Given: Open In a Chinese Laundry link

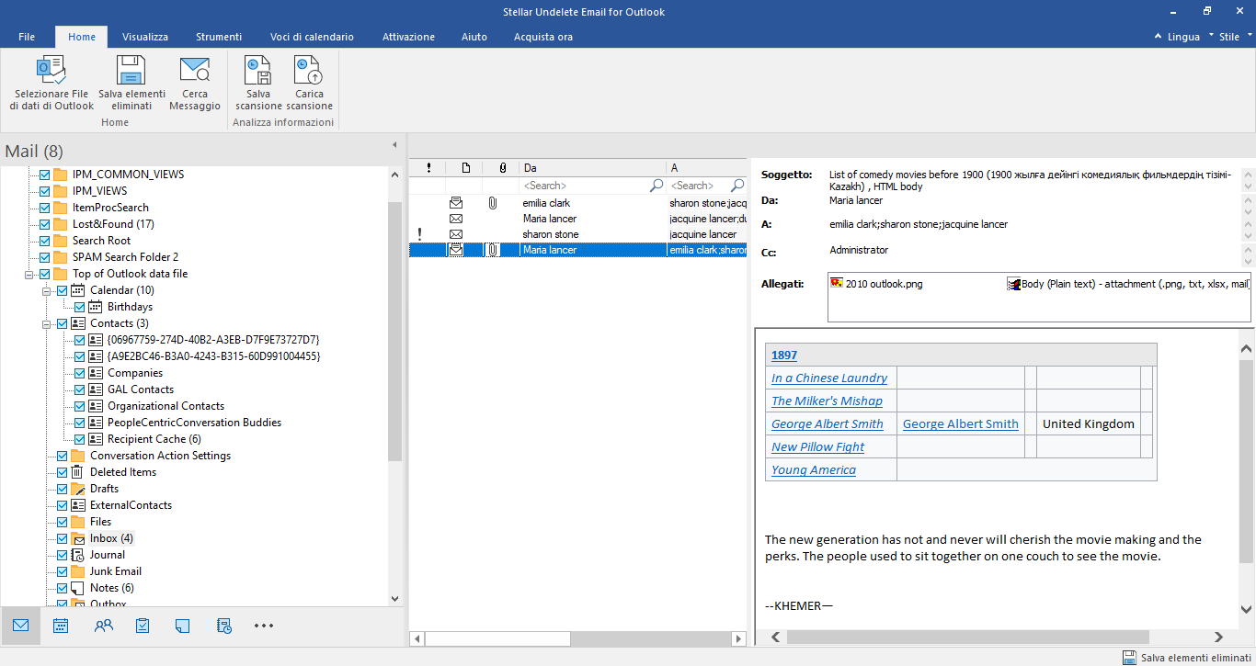Looking at the screenshot, I should 829,378.
